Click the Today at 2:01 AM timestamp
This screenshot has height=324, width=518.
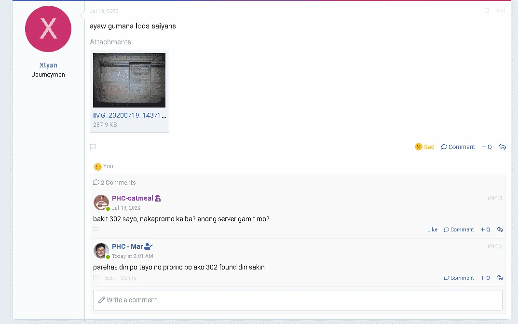(x=133, y=256)
